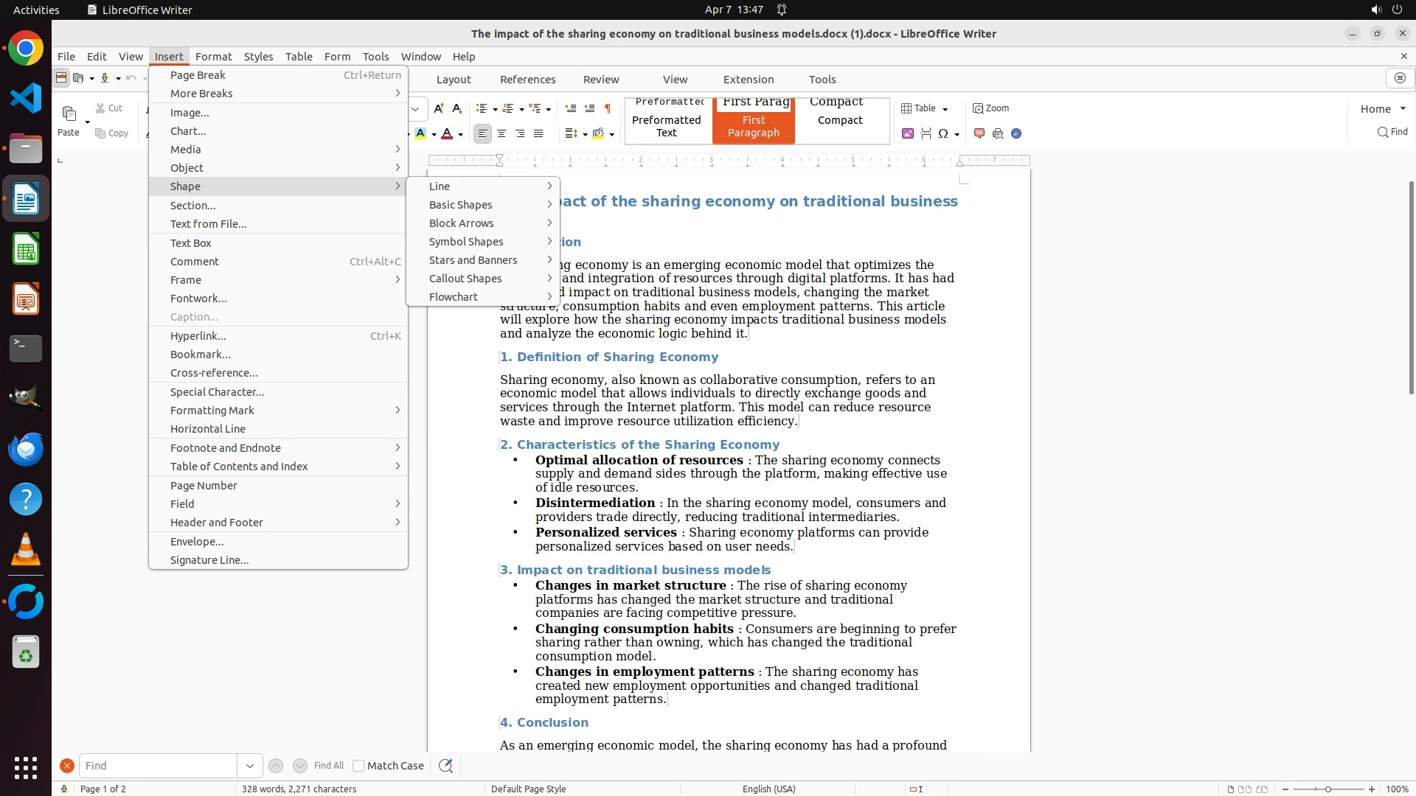Click the insert page break icon

pos(926,133)
